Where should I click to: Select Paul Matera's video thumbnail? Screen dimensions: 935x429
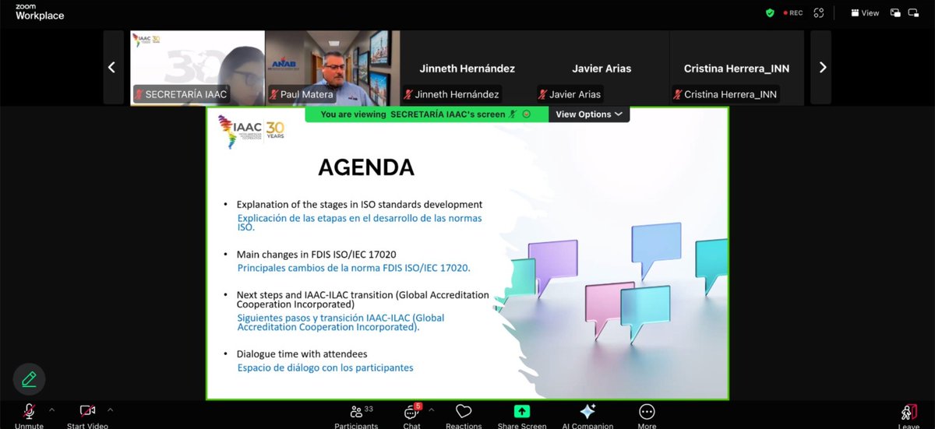pos(332,68)
